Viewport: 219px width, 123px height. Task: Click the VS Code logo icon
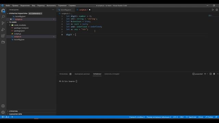(x=2, y=5)
